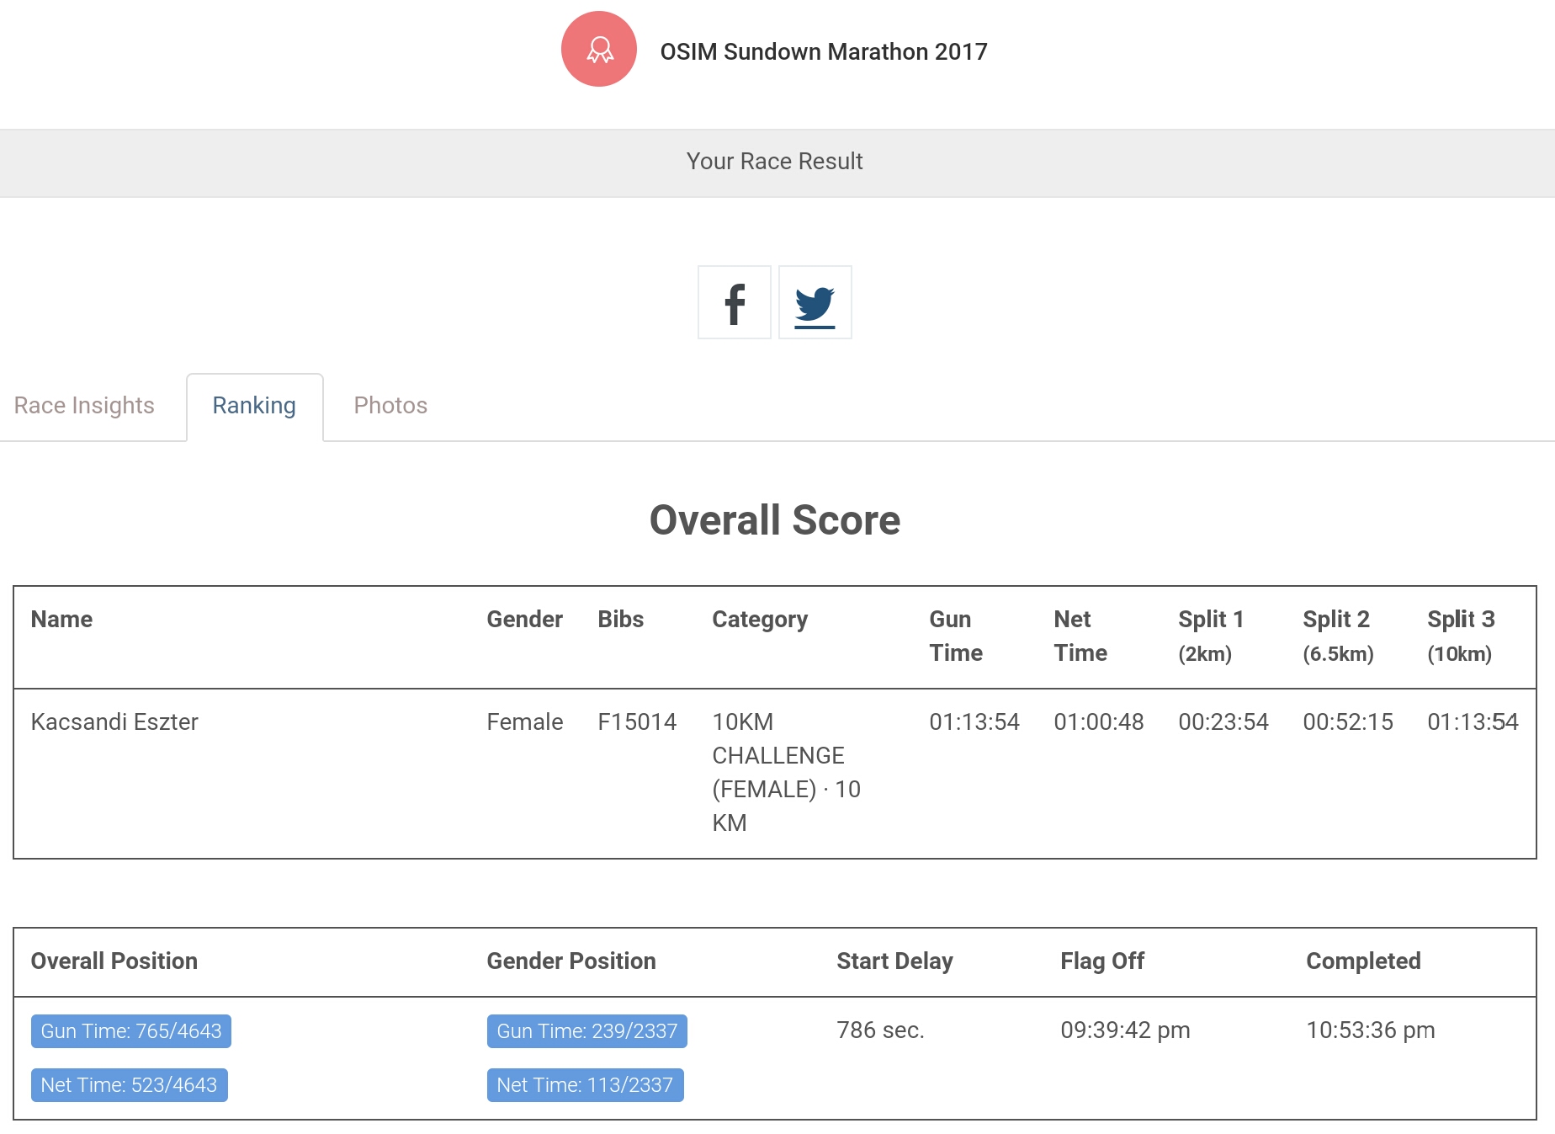Click bib number F15014
Image resolution: width=1555 pixels, height=1134 pixels.
[637, 722]
